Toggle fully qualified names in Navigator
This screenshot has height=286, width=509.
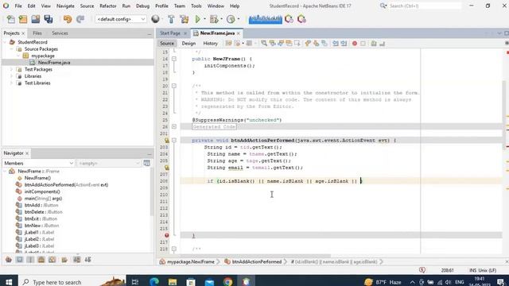[x=64, y=260]
